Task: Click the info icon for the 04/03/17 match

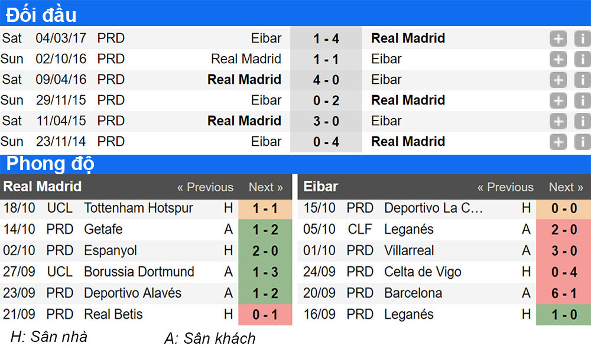Action: click(582, 39)
